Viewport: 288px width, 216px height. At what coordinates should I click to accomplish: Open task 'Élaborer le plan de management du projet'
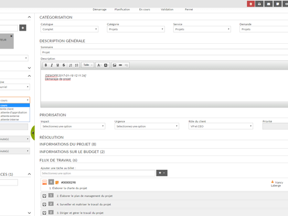pyautogui.click(x=85, y=196)
